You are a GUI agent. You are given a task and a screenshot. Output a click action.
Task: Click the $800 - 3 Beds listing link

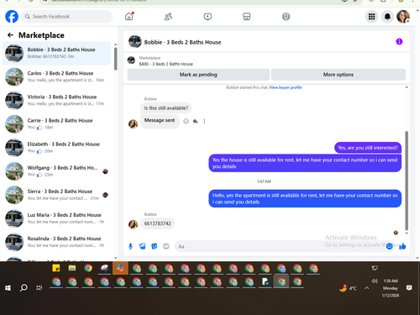coord(166,64)
